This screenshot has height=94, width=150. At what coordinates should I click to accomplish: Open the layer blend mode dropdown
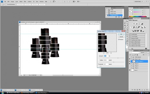click(134, 53)
